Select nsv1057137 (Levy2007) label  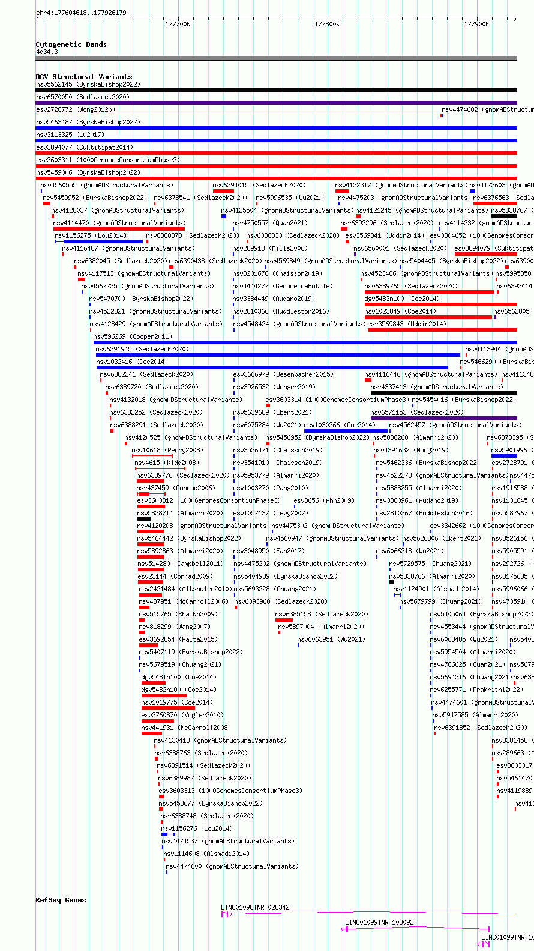pyautogui.click(x=271, y=513)
